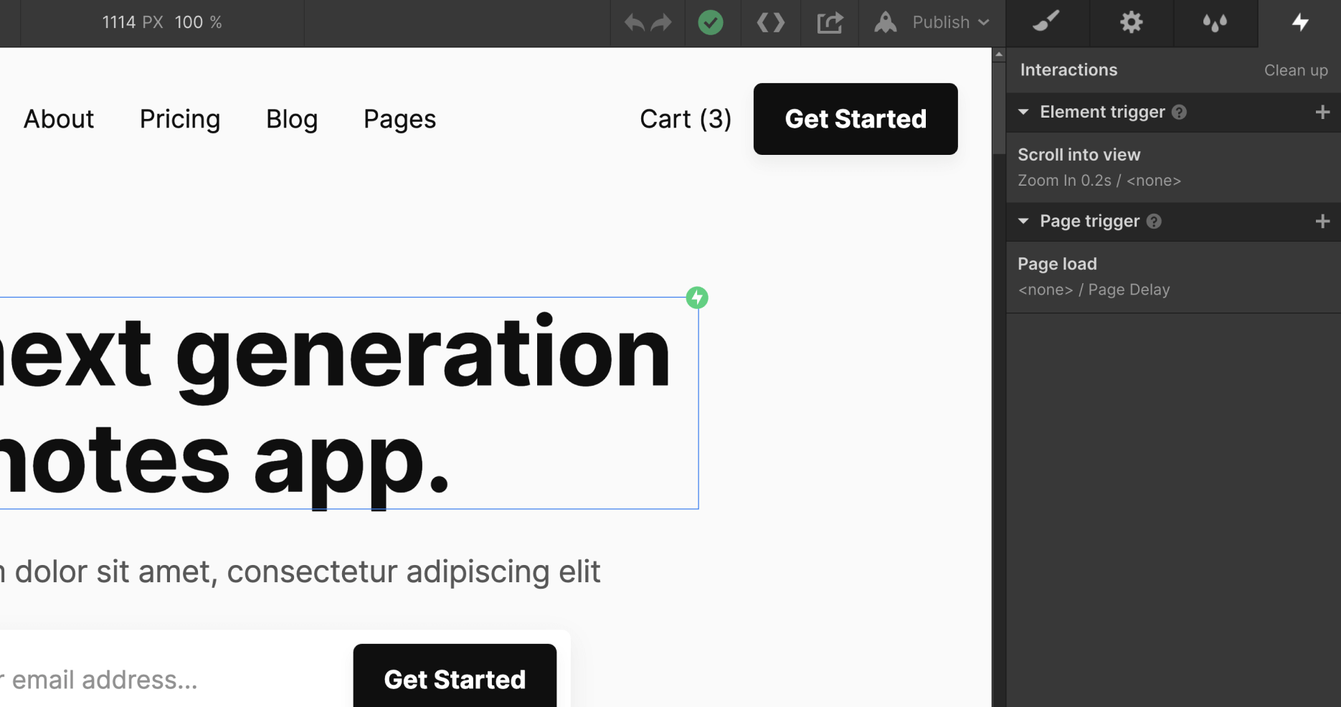Collapse the Element trigger section
This screenshot has width=1341, height=707.
[x=1023, y=112]
